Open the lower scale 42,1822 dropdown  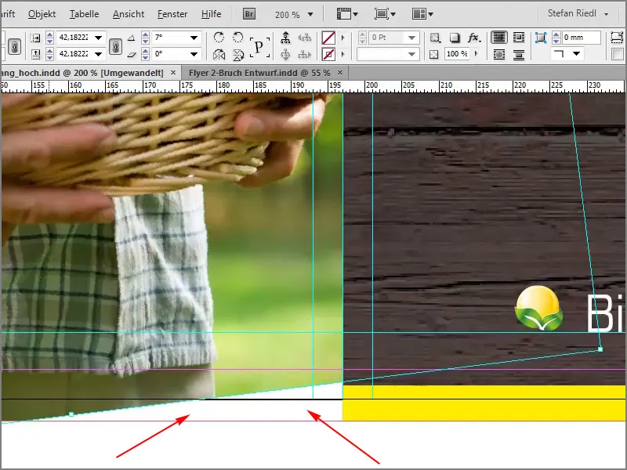pos(98,53)
